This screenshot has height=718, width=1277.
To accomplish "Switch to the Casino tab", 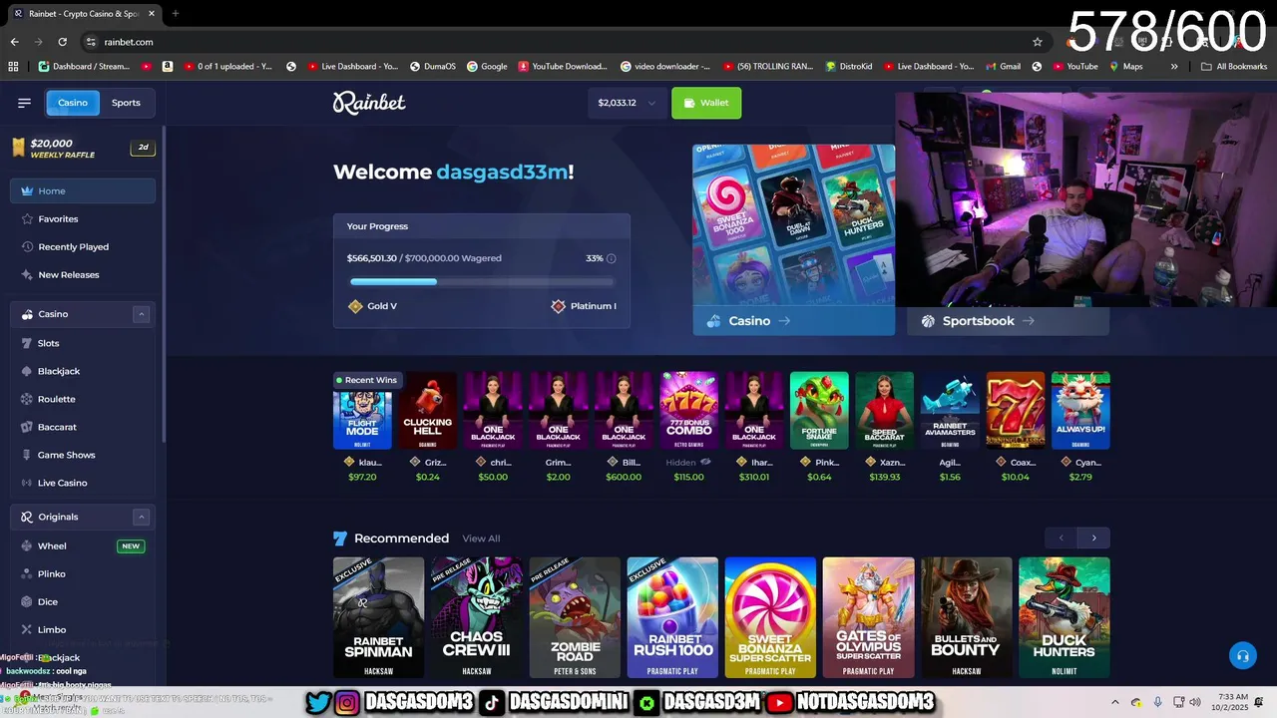I will coord(73,103).
